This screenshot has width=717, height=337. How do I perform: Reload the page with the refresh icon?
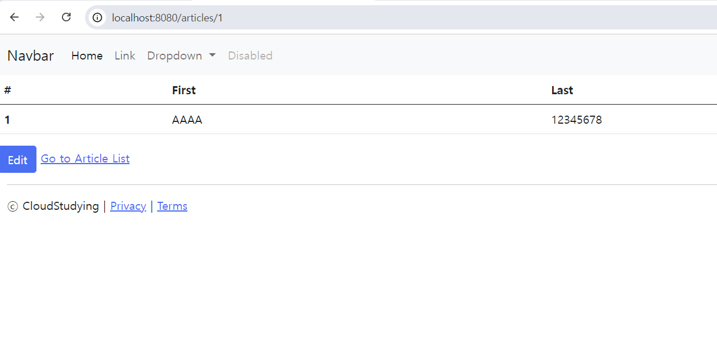67,17
